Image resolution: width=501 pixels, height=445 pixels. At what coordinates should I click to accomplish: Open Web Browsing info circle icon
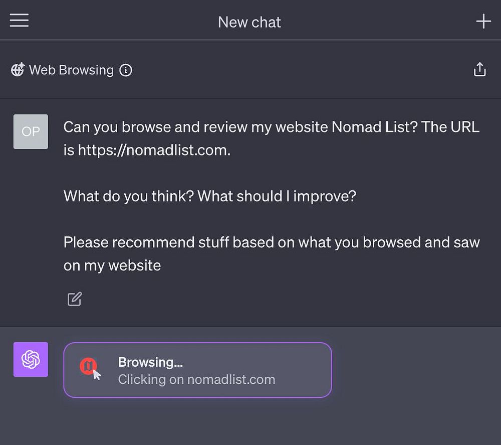(x=126, y=70)
